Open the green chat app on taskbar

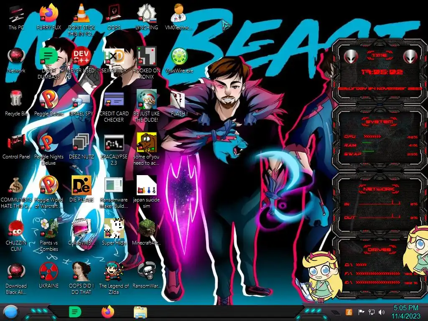pos(75,312)
